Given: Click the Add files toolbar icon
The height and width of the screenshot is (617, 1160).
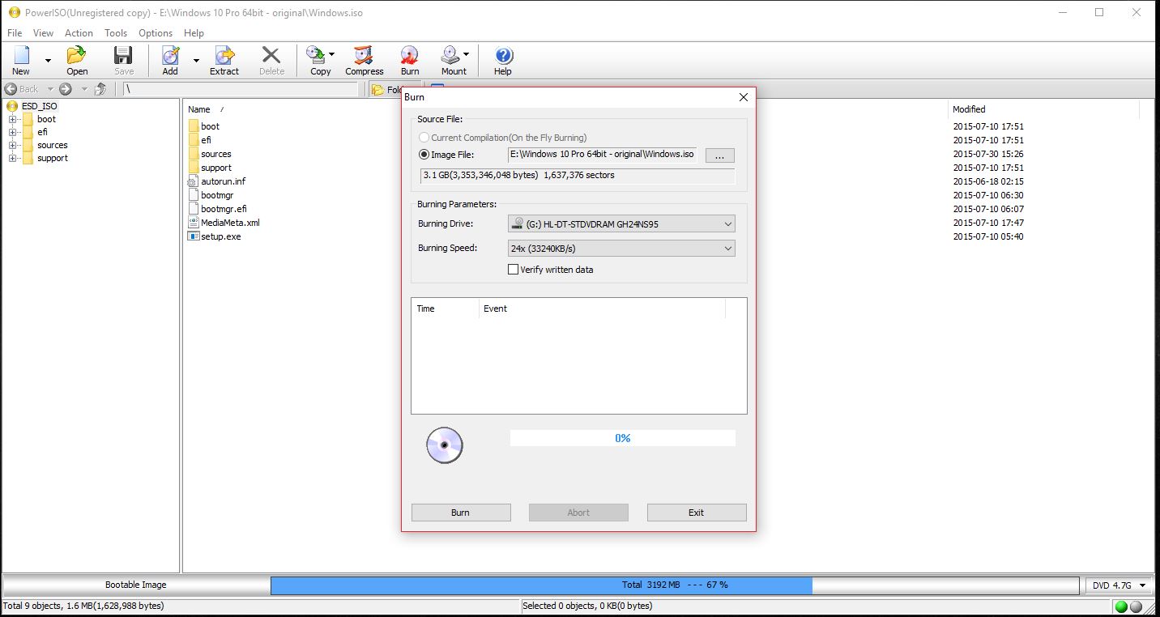Looking at the screenshot, I should pyautogui.click(x=170, y=59).
